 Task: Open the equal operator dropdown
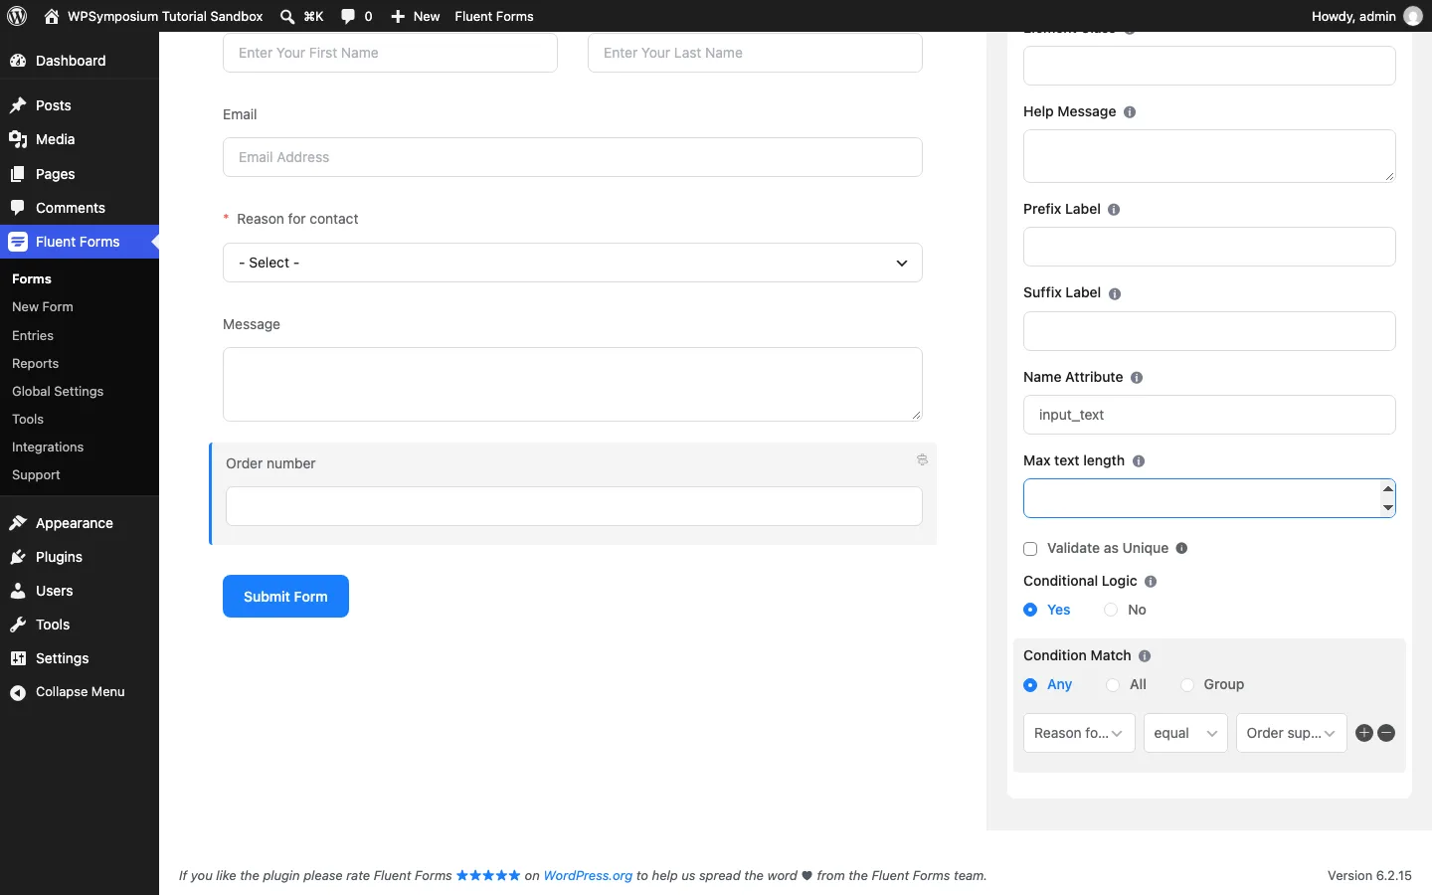(1185, 733)
